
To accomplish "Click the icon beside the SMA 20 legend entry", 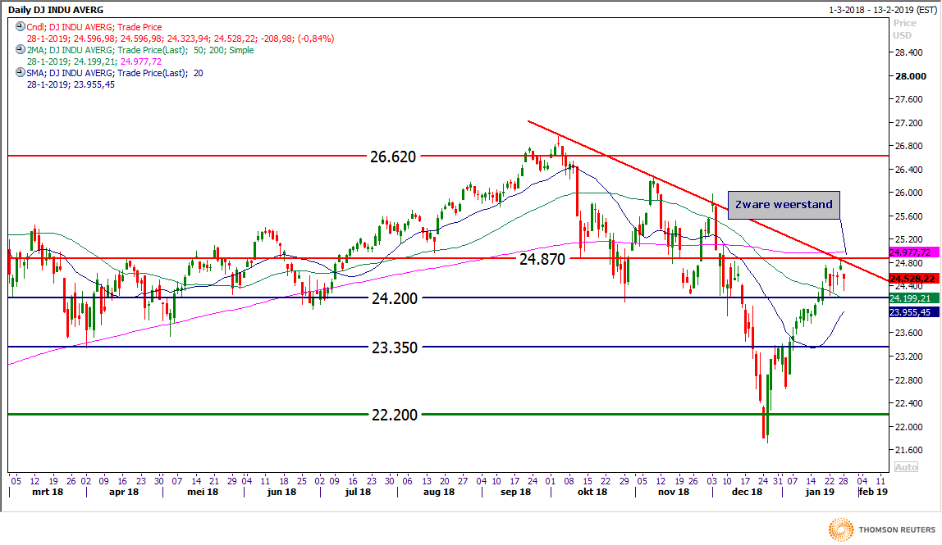I will [x=21, y=73].
